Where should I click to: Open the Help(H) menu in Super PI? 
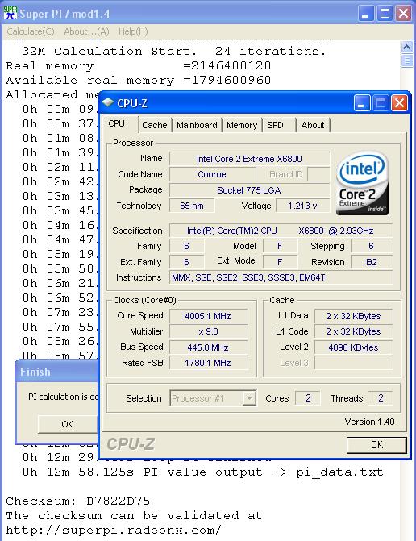[133, 31]
